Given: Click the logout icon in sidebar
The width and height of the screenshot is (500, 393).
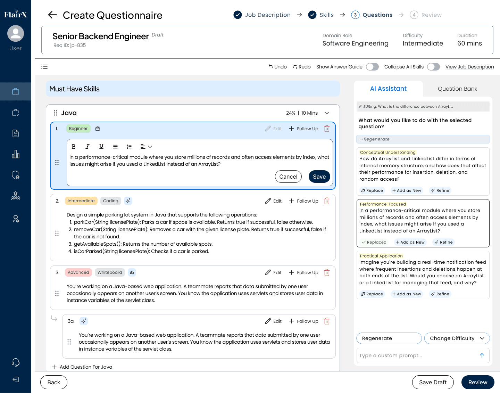Looking at the screenshot, I should (16, 379).
